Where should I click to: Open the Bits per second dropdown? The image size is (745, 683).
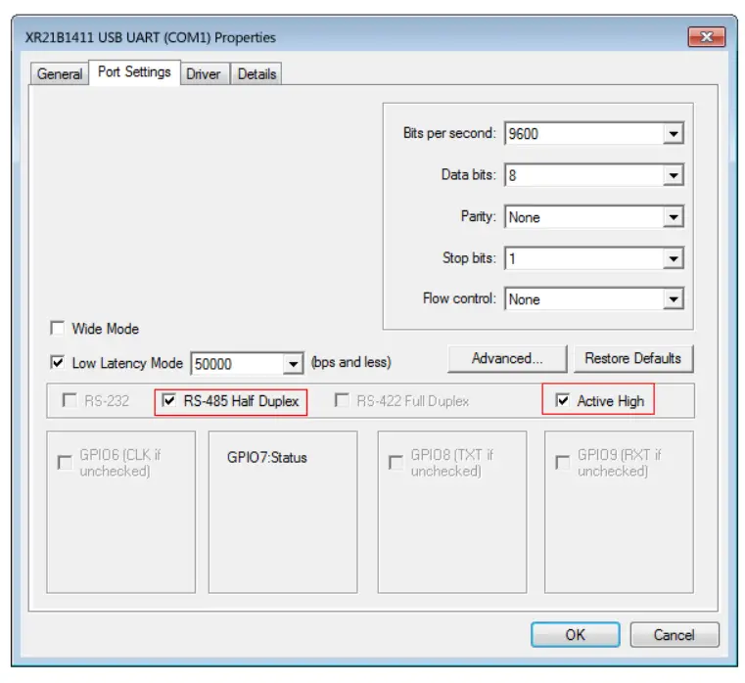674,134
